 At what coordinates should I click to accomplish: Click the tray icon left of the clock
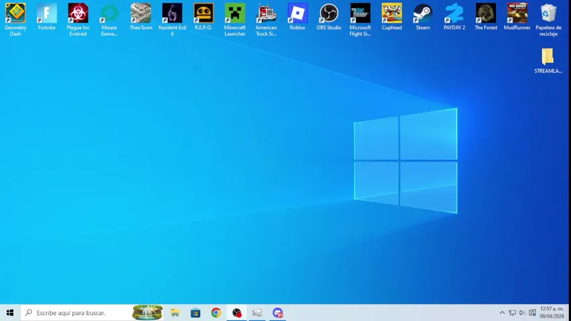[532, 312]
